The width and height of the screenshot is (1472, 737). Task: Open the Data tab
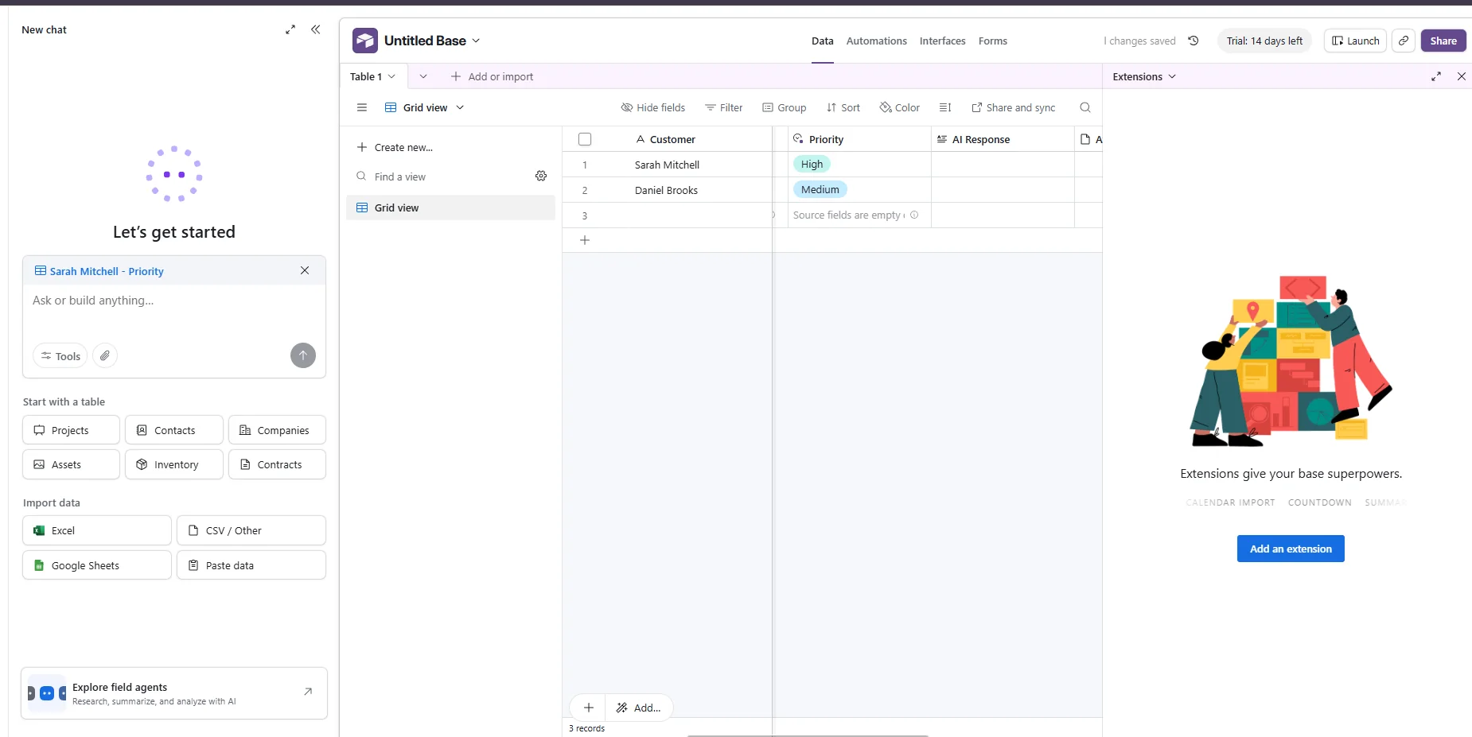pyautogui.click(x=822, y=41)
